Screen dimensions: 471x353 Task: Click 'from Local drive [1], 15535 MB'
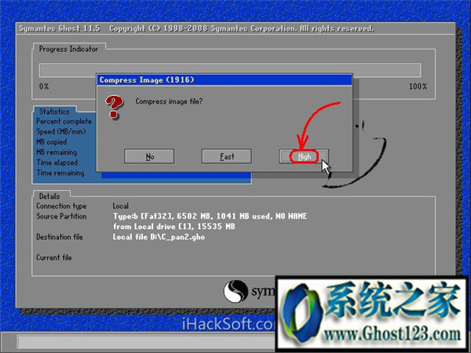tap(174, 226)
